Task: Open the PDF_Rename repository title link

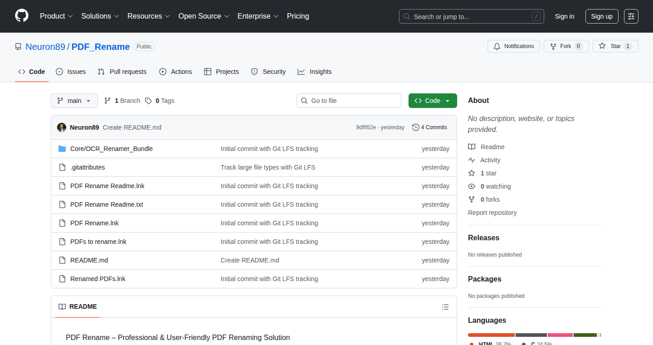Action: pyautogui.click(x=101, y=47)
